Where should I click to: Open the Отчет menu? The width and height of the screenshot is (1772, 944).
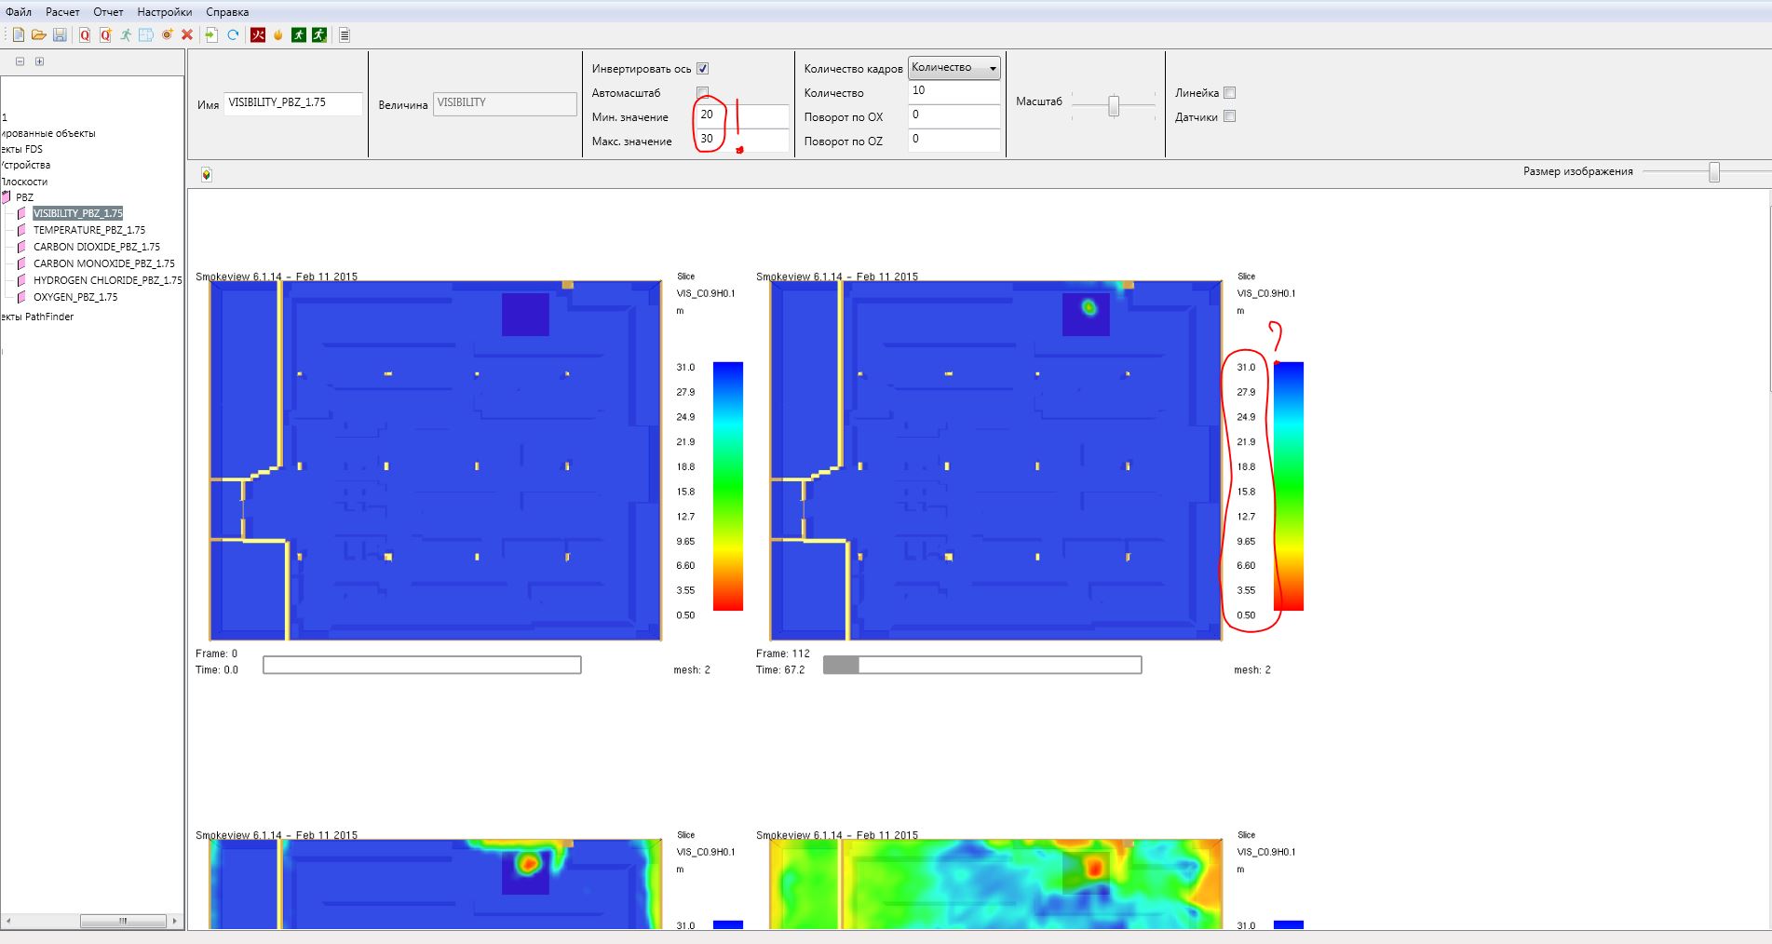pyautogui.click(x=108, y=12)
